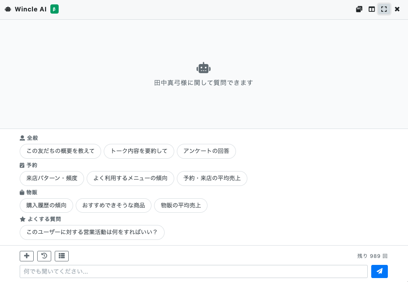408x282 pixels.
Task: Click the green beta badge
Action: tap(54, 9)
